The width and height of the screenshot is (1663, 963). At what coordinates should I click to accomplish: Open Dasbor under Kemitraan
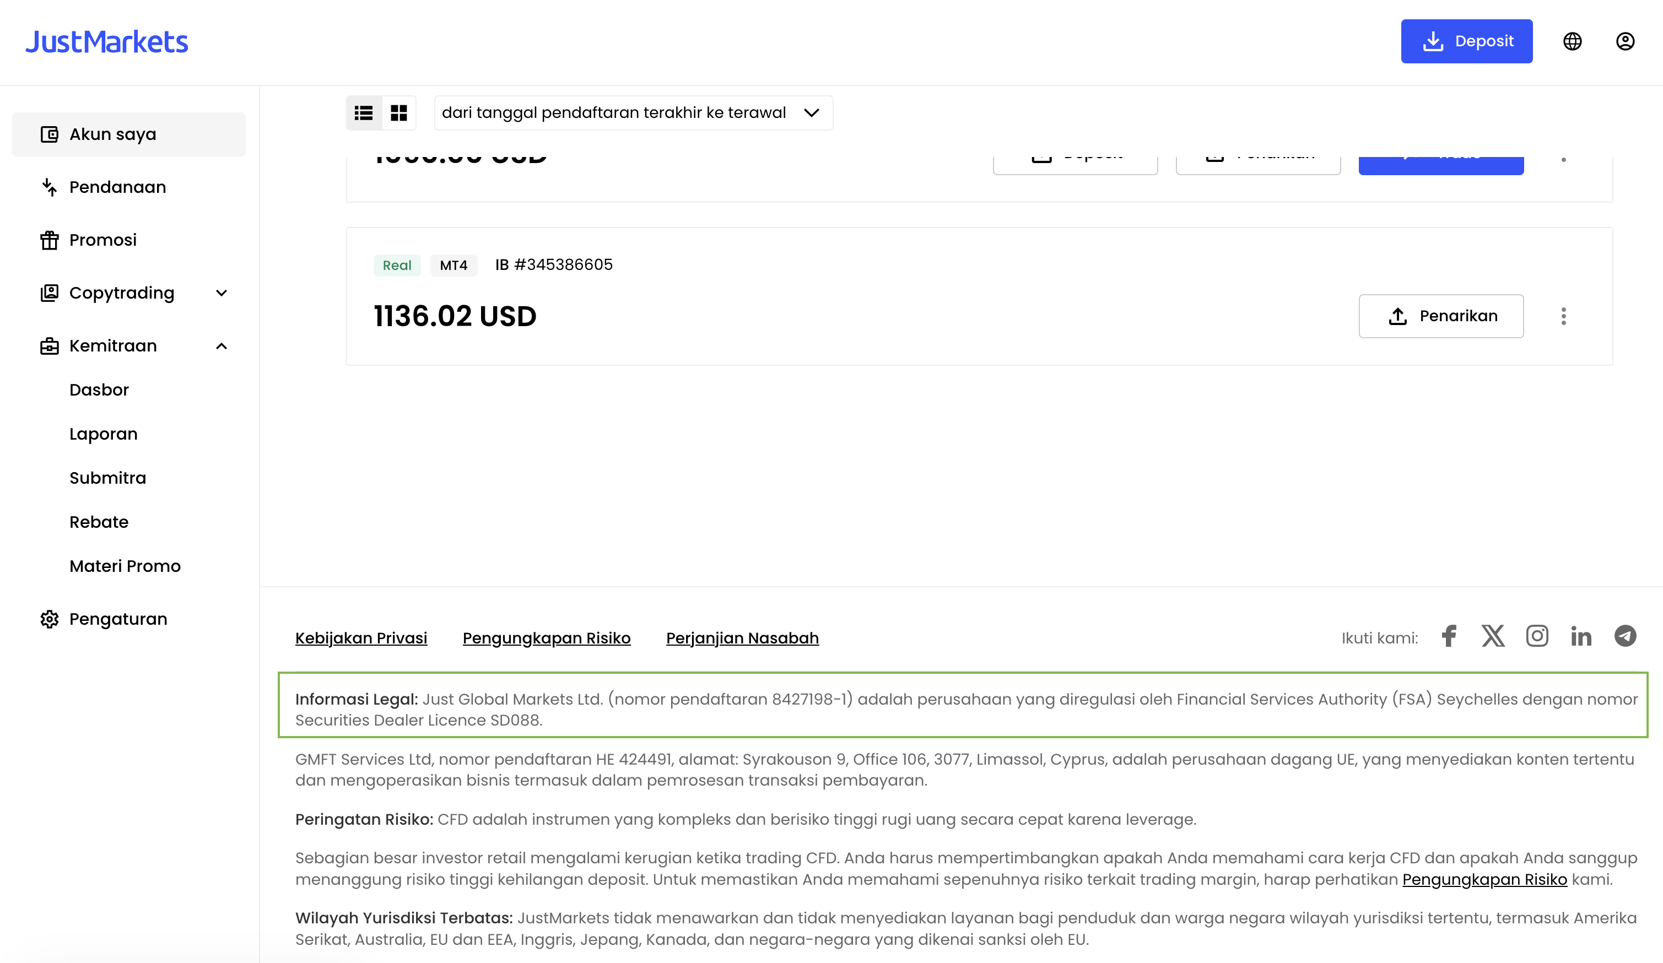pos(99,390)
